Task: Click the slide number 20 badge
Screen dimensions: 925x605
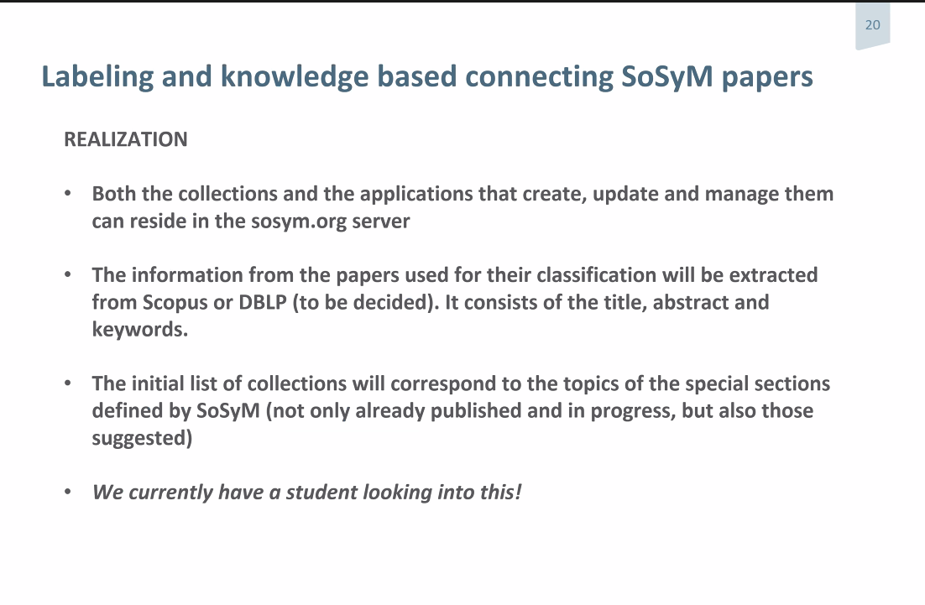Action: click(872, 25)
